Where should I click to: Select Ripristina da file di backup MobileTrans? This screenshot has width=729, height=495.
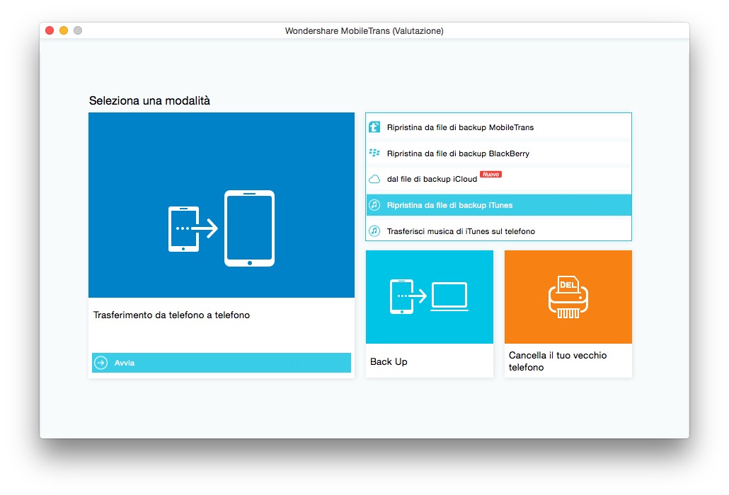pyautogui.click(x=498, y=127)
